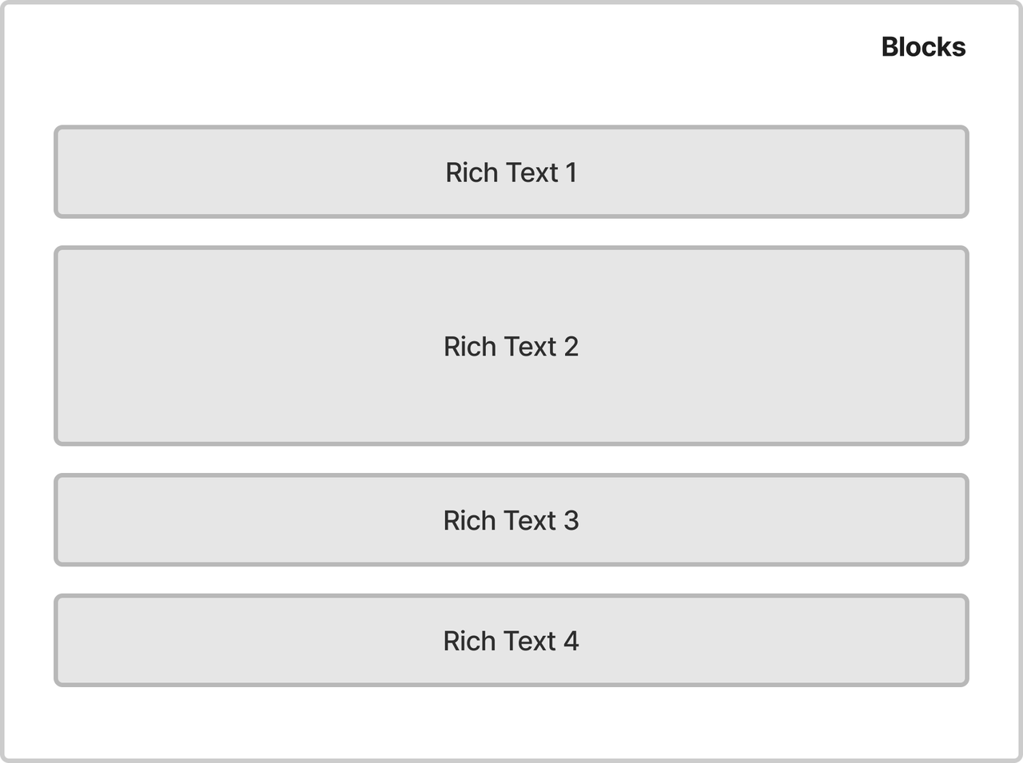This screenshot has width=1023, height=763.
Task: Click inside the Rich Text 2 block area
Action: pyautogui.click(x=511, y=346)
